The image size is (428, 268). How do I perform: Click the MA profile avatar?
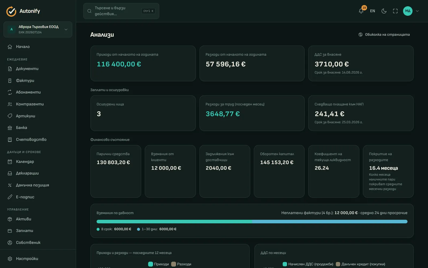[408, 11]
